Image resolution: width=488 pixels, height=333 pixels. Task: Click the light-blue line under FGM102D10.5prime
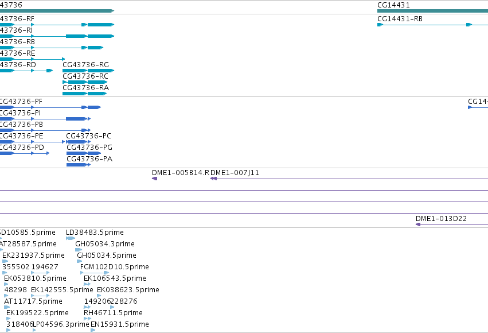pyautogui.click(x=95, y=273)
